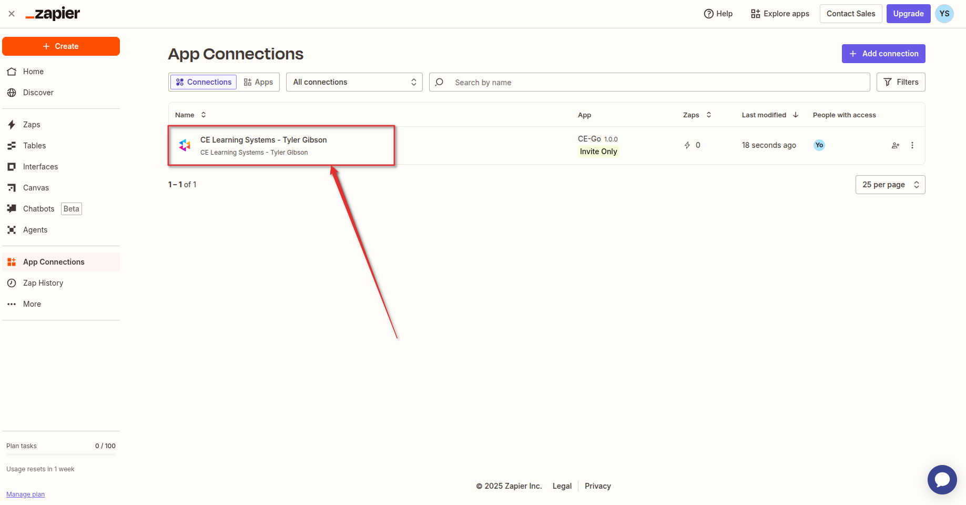
Task: Focus the Search by name field
Action: tap(649, 82)
